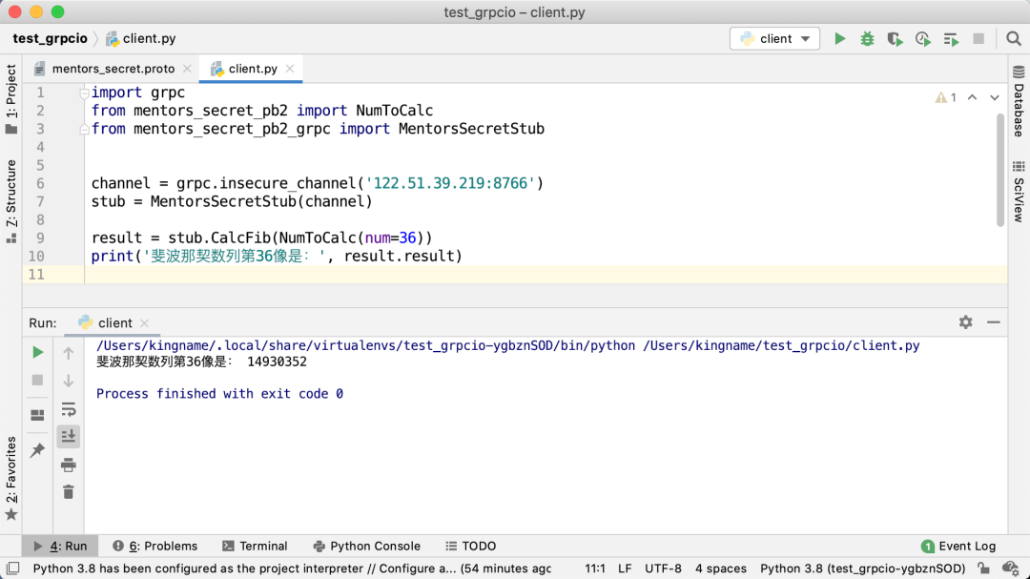This screenshot has height=579, width=1030.
Task: Open the 4: Run tool tab
Action: (x=60, y=547)
